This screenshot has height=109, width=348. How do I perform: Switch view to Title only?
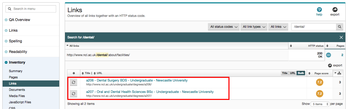click(285, 73)
